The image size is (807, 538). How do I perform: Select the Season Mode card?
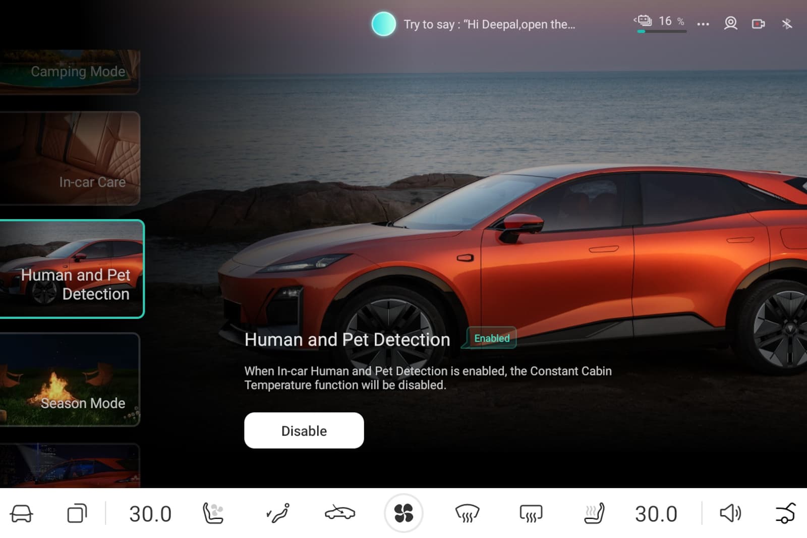click(x=70, y=380)
